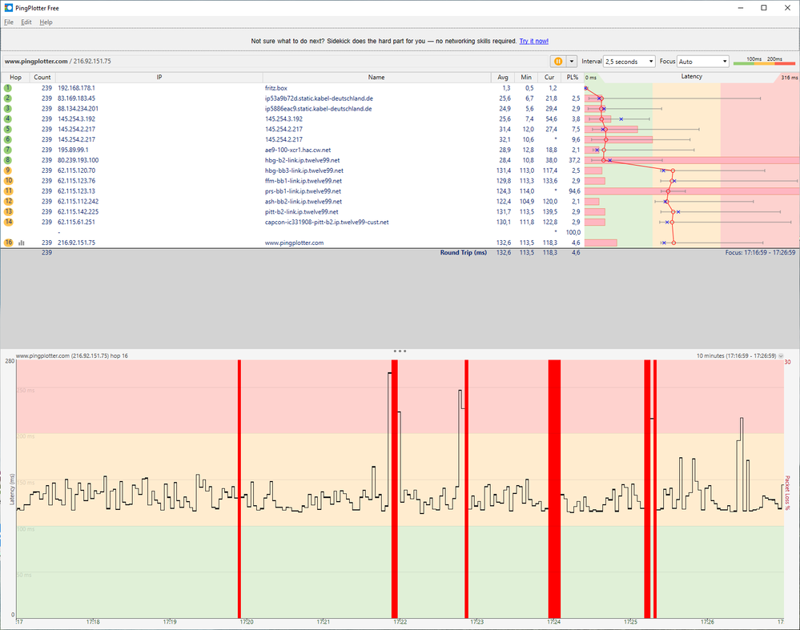Viewport: 800px width, 630px height.
Task: Toggle the graph icon beside hop 16
Action: click(22, 243)
